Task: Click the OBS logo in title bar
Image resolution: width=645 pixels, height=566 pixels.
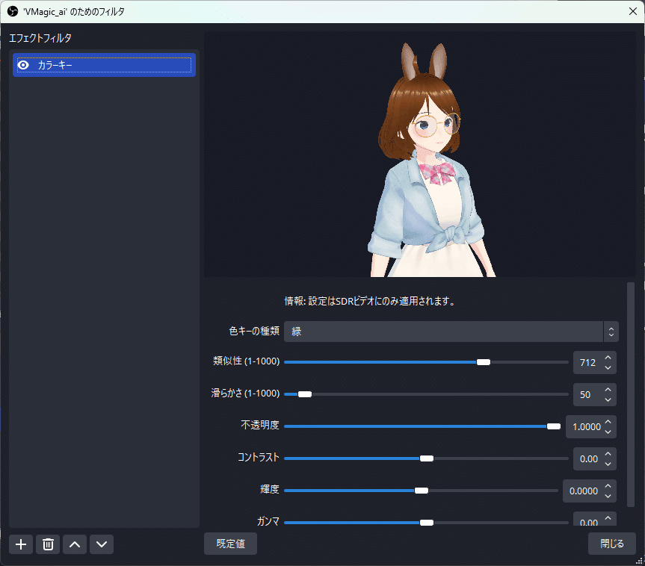Action: pos(13,11)
